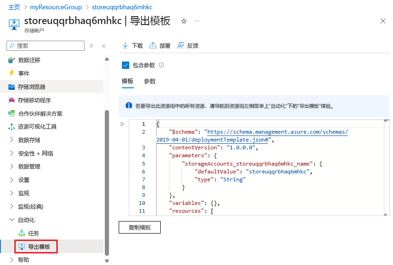Image resolution: width=393 pixels, height=265 pixels.
Task: Click "parameters": { code line 4
Action: tap(193, 155)
